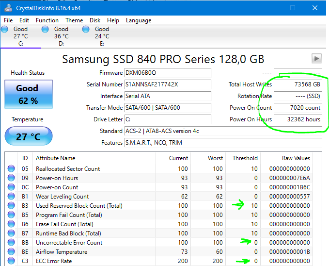Click the Current column header

tap(173, 158)
